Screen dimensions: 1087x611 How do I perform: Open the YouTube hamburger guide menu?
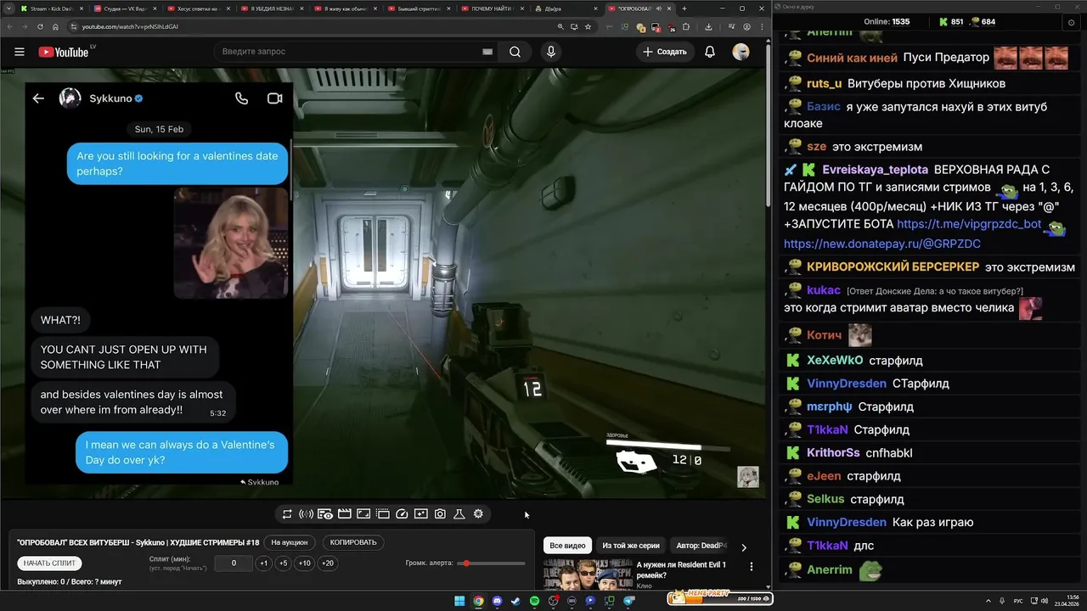point(20,52)
